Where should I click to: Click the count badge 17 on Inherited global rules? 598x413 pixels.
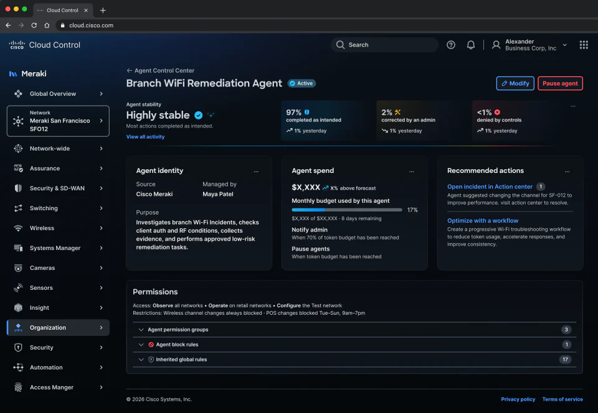565,360
